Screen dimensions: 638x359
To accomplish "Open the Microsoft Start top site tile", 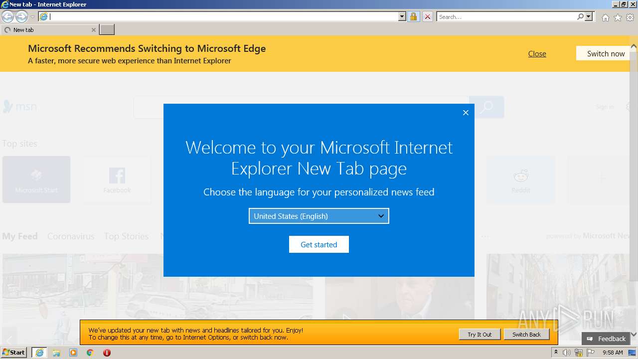I will (x=36, y=179).
